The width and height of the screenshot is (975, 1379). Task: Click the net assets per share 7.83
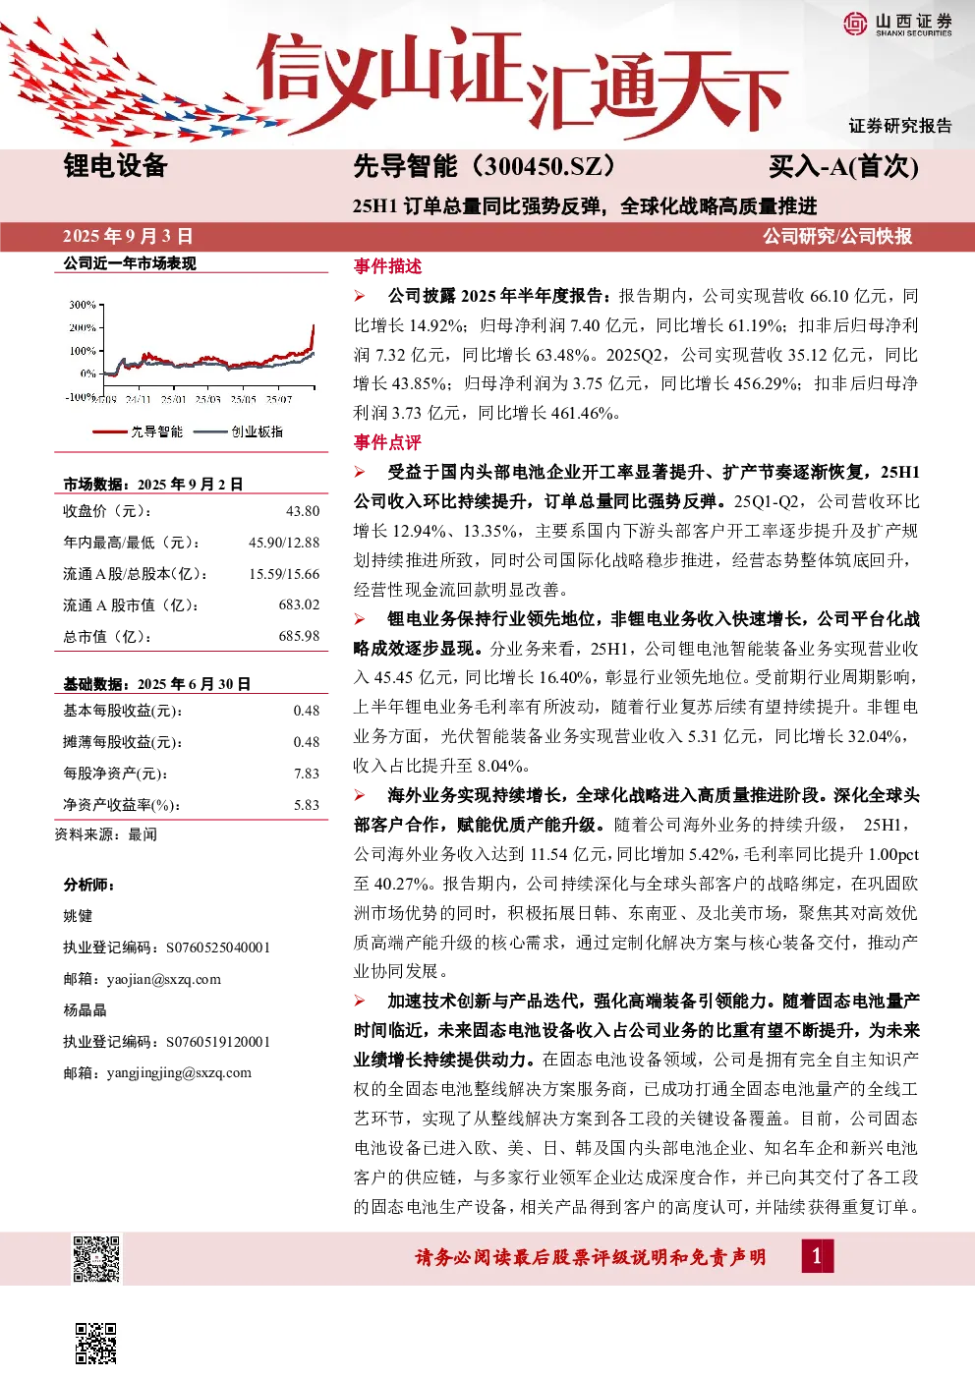[x=307, y=774]
